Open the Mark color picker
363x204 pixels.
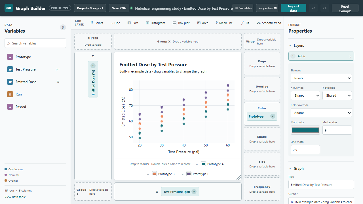pos(305,130)
